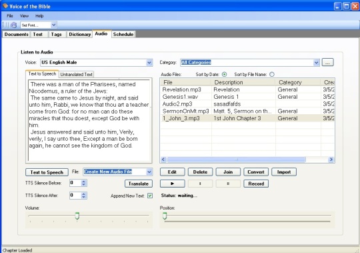Image resolution: width=360 pixels, height=253 pixels.
Task: Select the 1_John_3.mp3 file row
Action: (x=247, y=118)
